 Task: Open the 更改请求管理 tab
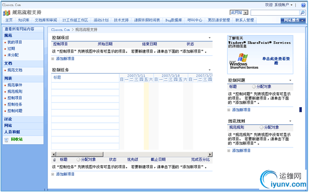click(219, 20)
